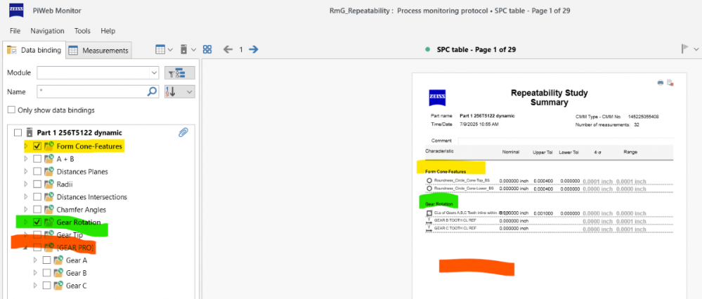Click the print icon in the report
702x299 pixels.
tap(660, 82)
